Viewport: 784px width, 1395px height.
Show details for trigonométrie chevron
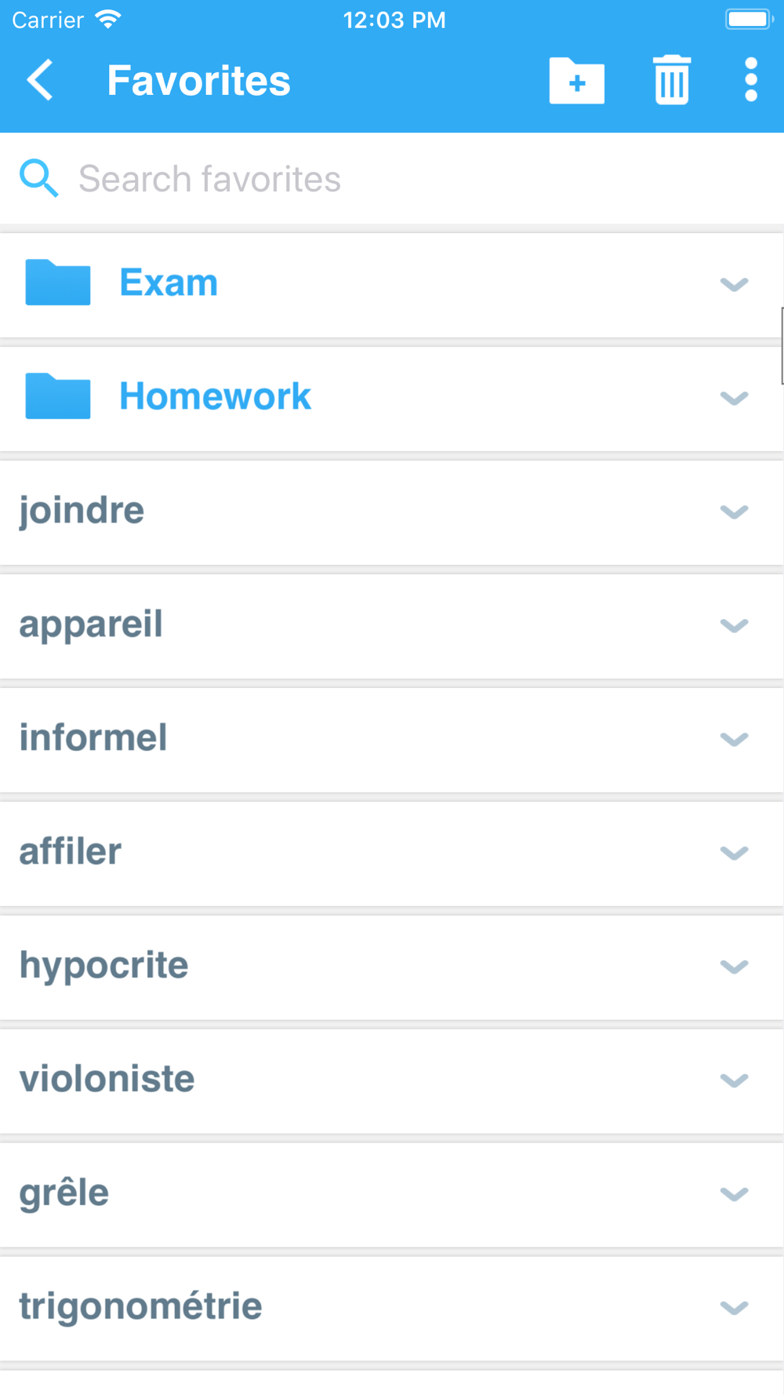734,1308
